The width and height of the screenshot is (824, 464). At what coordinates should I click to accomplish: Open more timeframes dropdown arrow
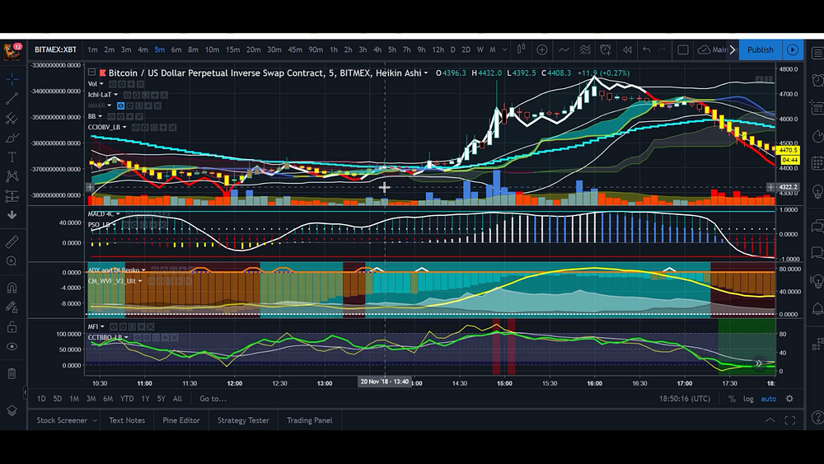504,49
